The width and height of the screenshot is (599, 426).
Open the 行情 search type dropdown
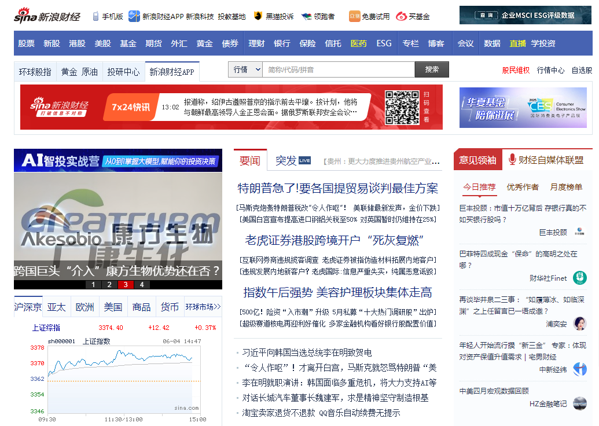[x=245, y=69]
